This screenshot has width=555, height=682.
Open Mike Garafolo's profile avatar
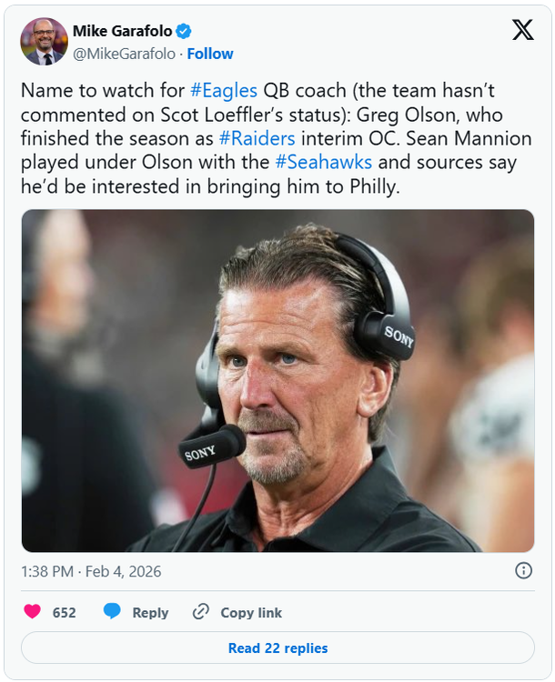coord(44,42)
